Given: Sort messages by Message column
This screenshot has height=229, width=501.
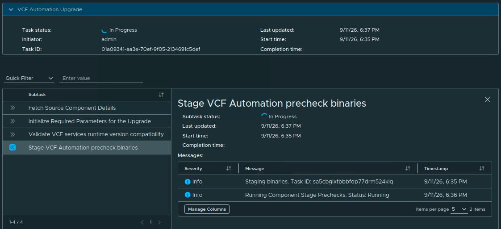Looking at the screenshot, I should pos(408,168).
